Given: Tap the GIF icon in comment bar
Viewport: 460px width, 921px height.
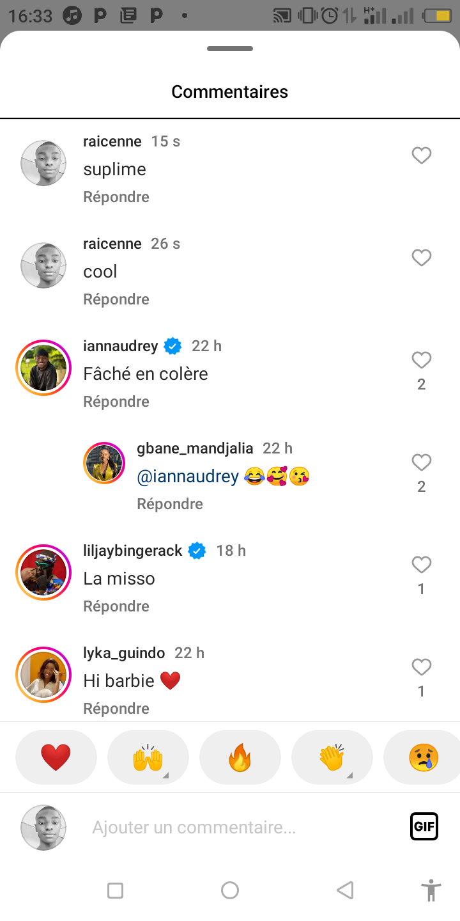Looking at the screenshot, I should tap(424, 826).
